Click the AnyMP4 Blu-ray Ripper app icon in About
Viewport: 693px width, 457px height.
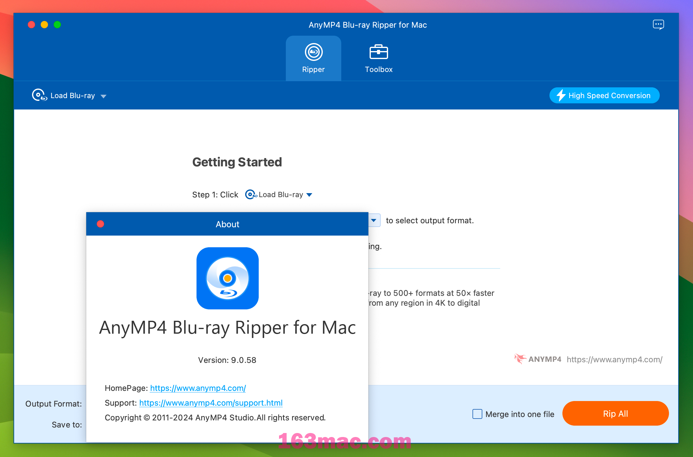228,278
